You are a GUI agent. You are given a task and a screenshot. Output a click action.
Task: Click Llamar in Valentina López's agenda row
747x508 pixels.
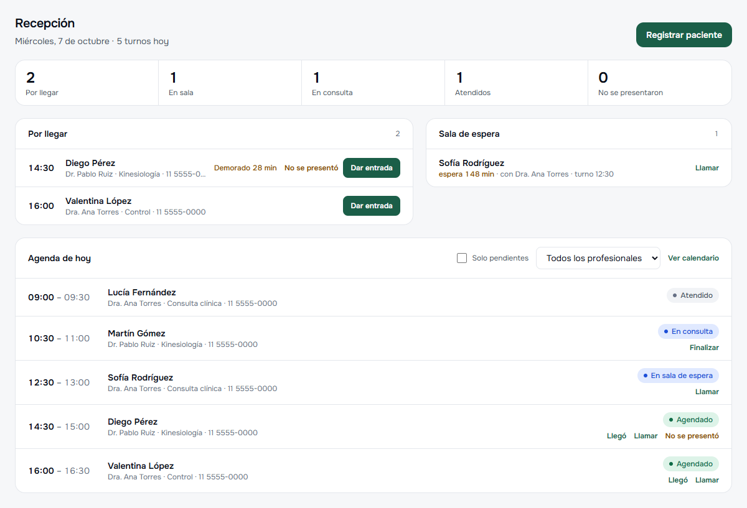coord(707,480)
